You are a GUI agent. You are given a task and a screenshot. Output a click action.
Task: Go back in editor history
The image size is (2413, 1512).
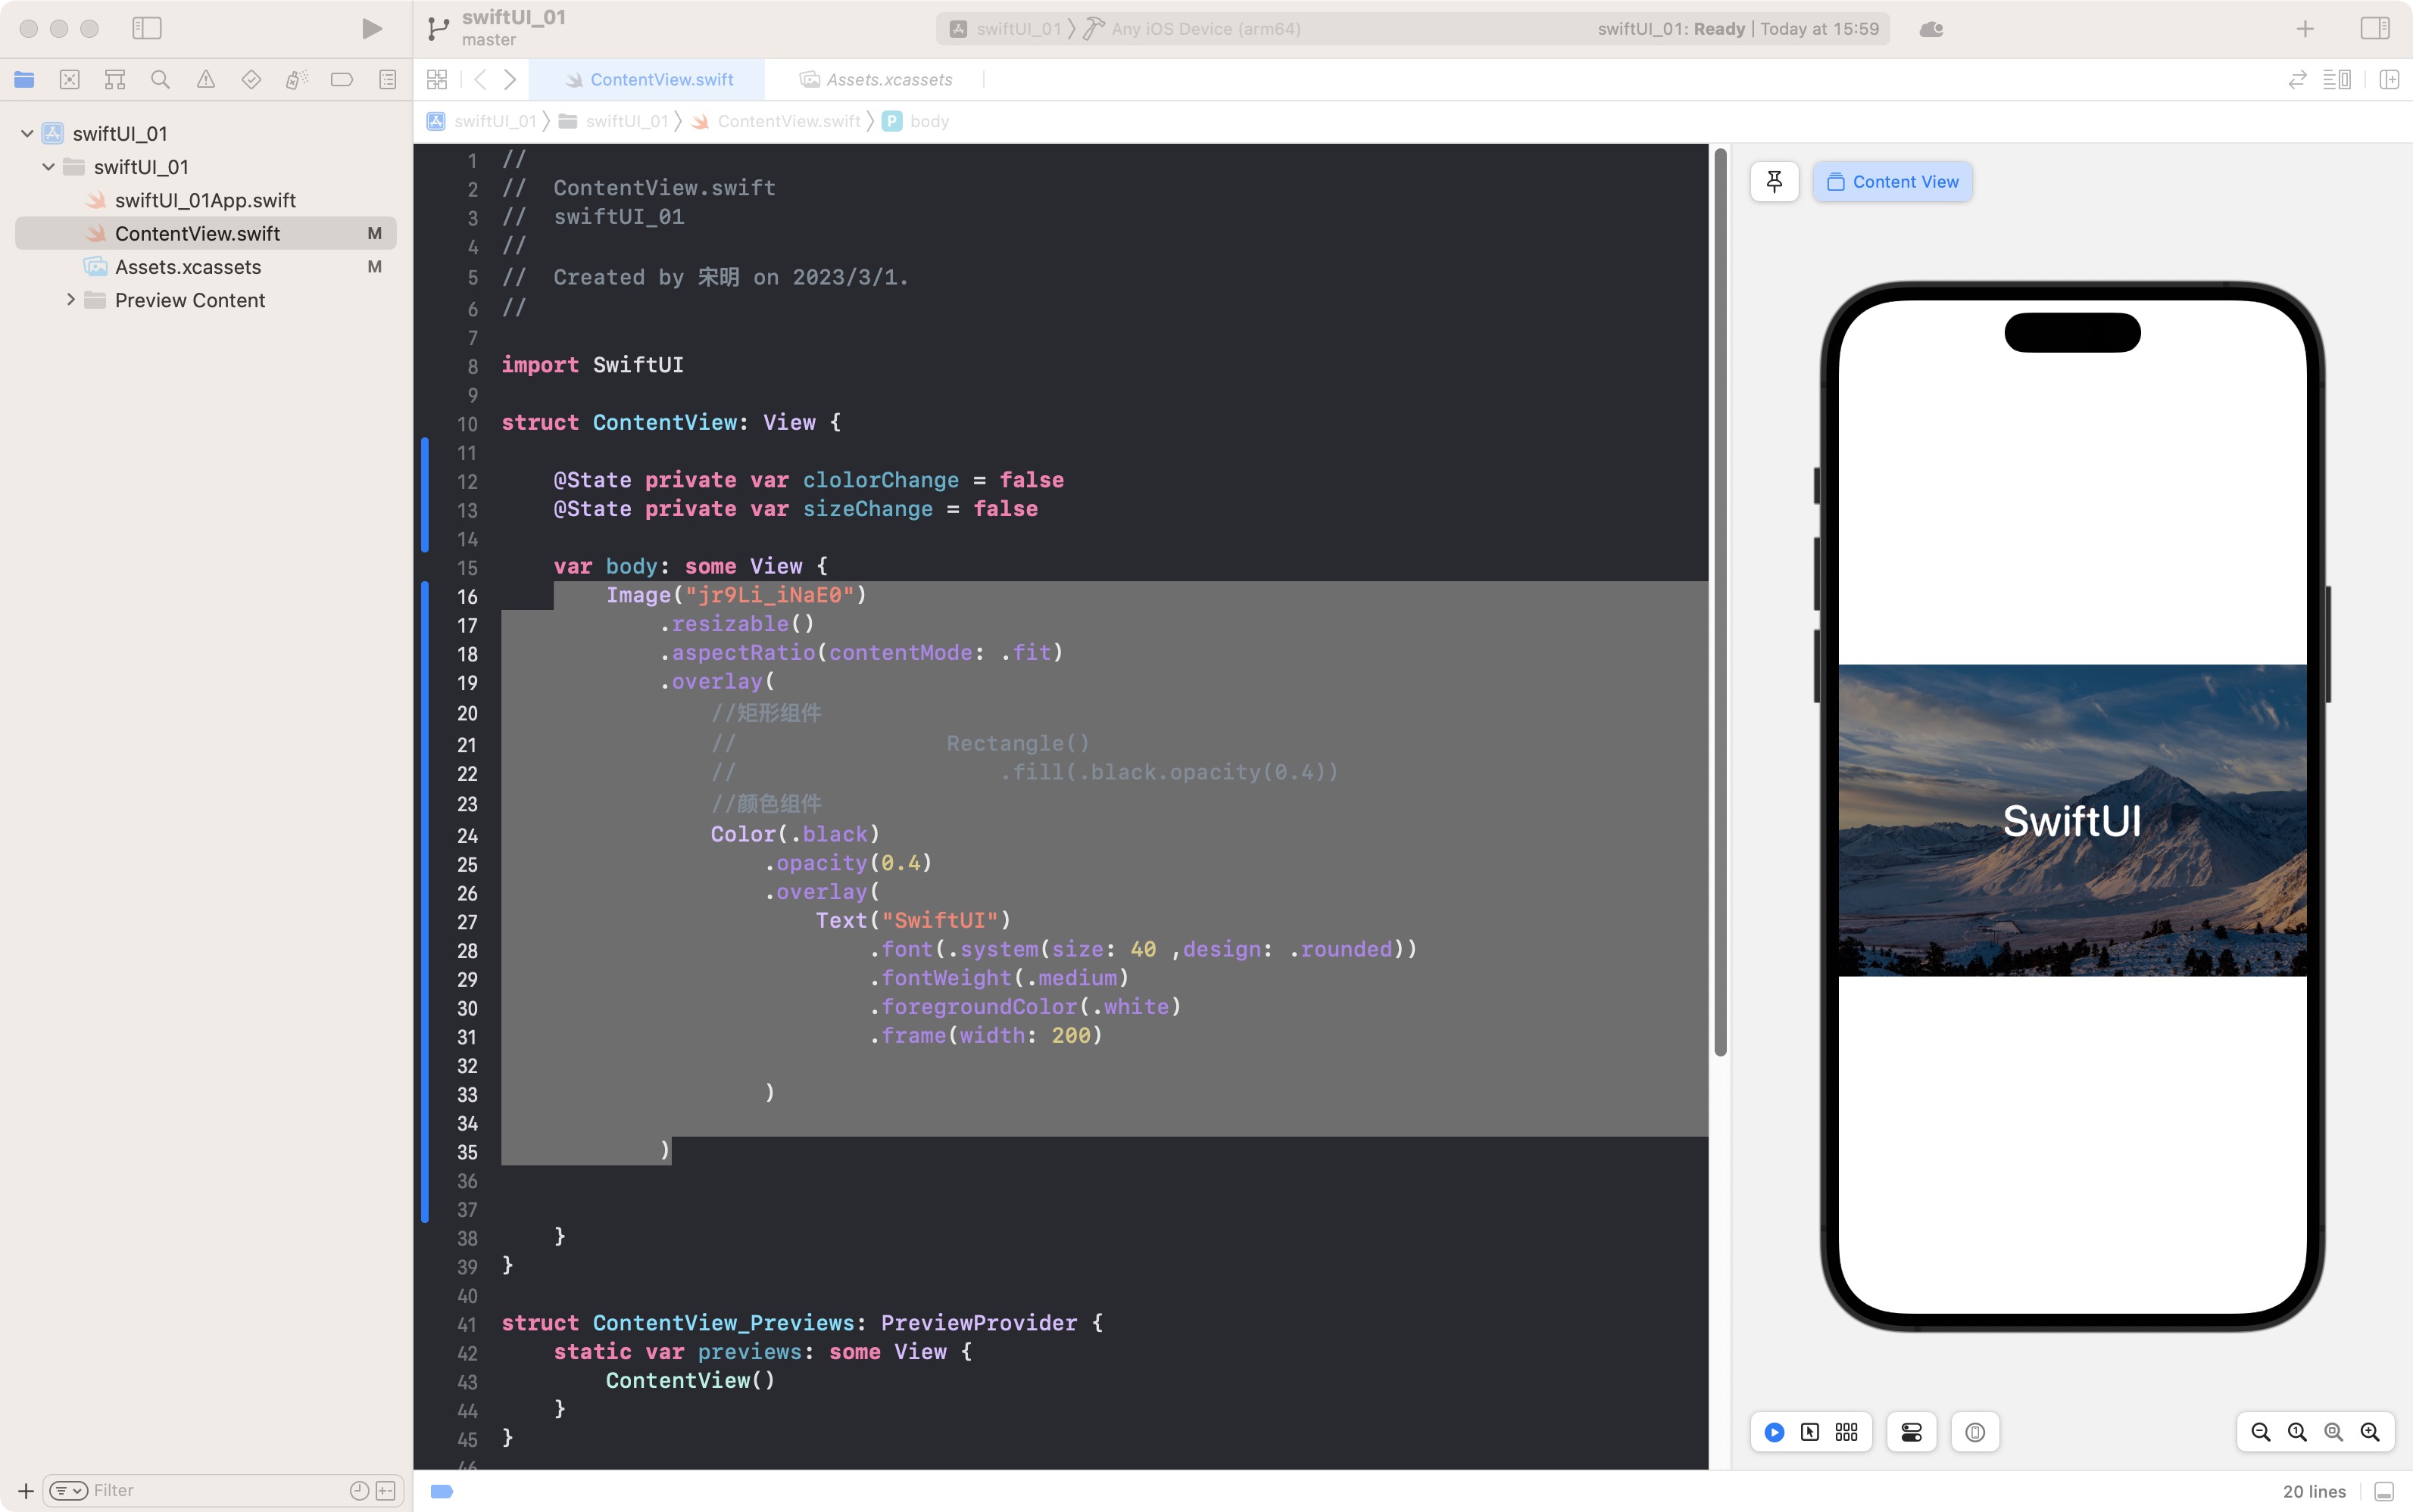480,79
